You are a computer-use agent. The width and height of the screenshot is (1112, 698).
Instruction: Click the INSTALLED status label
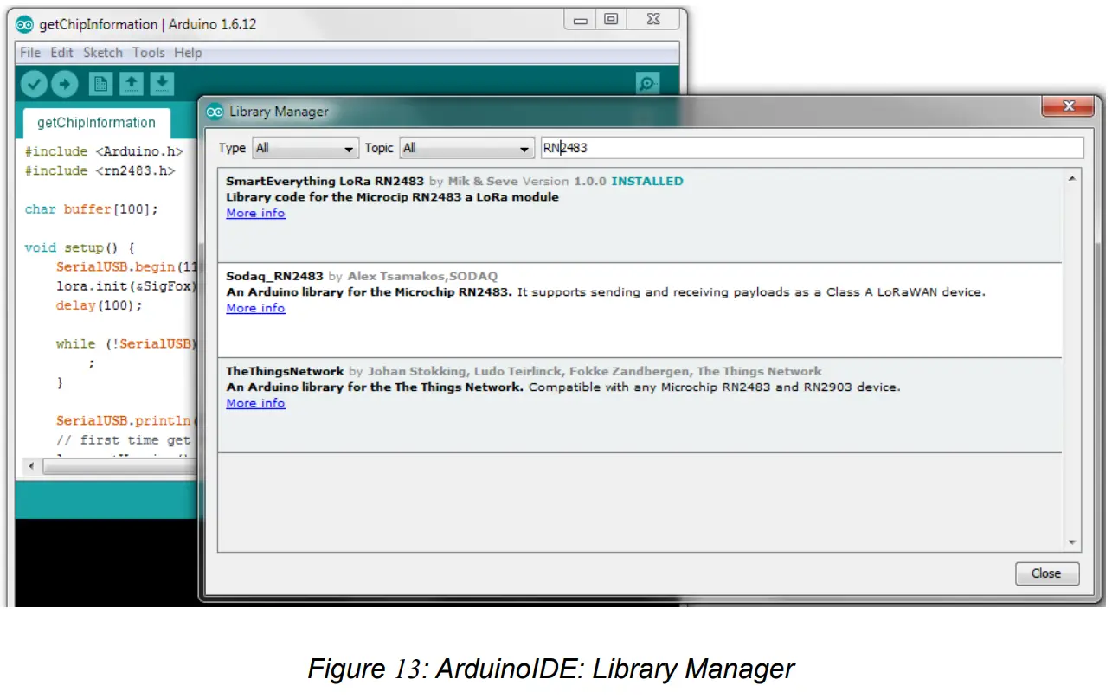pyautogui.click(x=647, y=182)
